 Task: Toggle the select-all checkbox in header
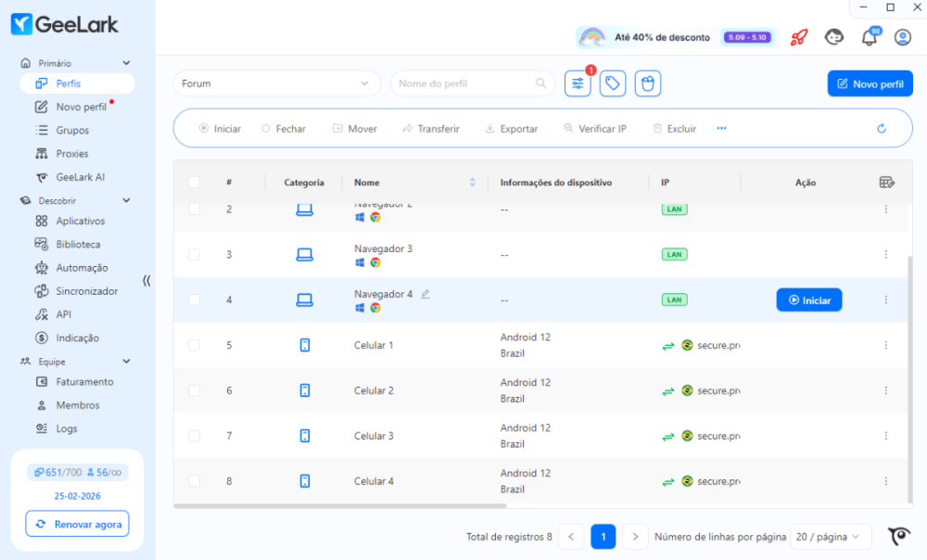pos(194,182)
